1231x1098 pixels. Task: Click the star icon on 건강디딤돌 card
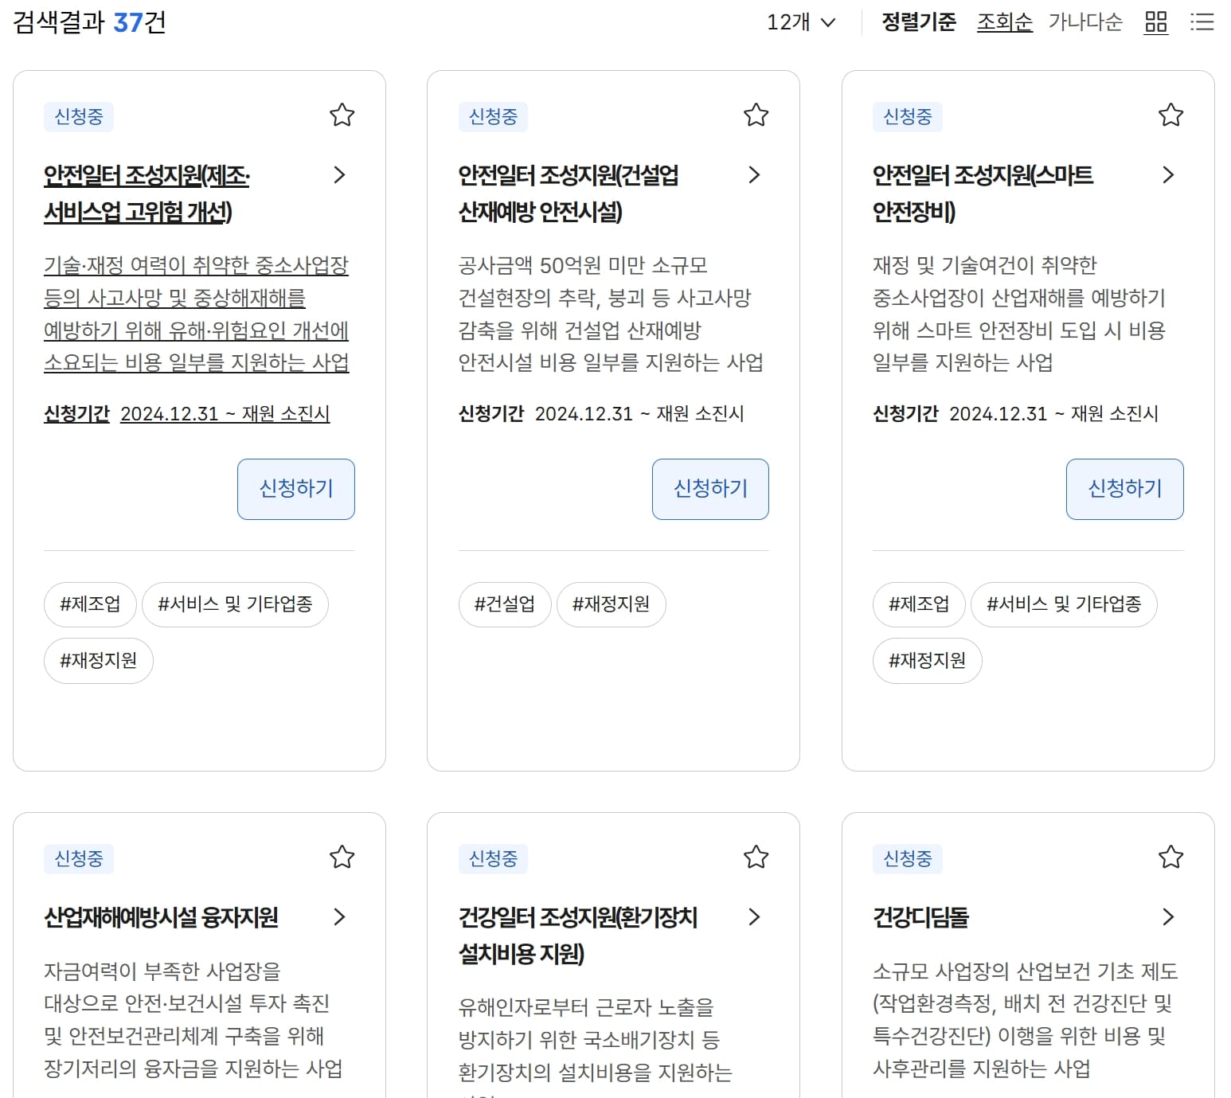[x=1170, y=858]
